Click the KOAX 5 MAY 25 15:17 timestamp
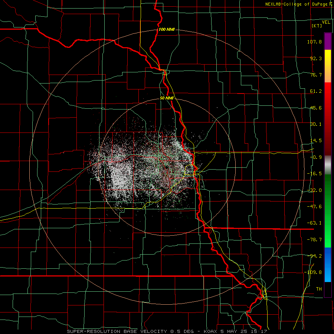 235,331
